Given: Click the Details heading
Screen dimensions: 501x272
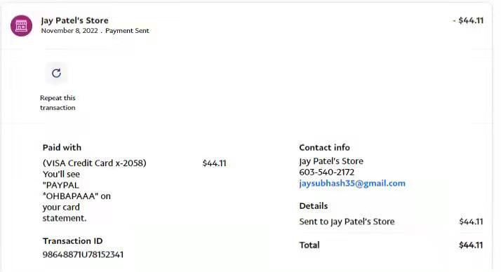Looking at the screenshot, I should [x=314, y=206].
